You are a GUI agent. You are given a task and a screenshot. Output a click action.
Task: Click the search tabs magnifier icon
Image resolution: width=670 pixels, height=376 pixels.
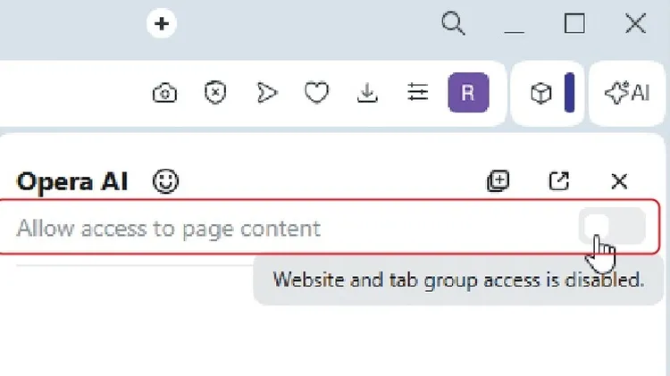(454, 24)
